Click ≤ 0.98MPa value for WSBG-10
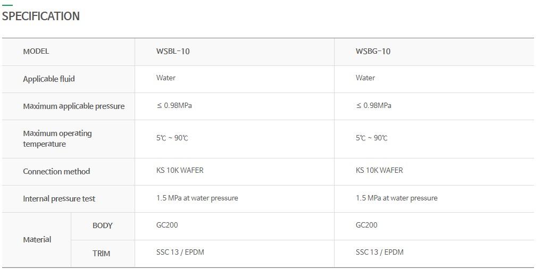This screenshot has height=277, width=542. click(x=373, y=105)
